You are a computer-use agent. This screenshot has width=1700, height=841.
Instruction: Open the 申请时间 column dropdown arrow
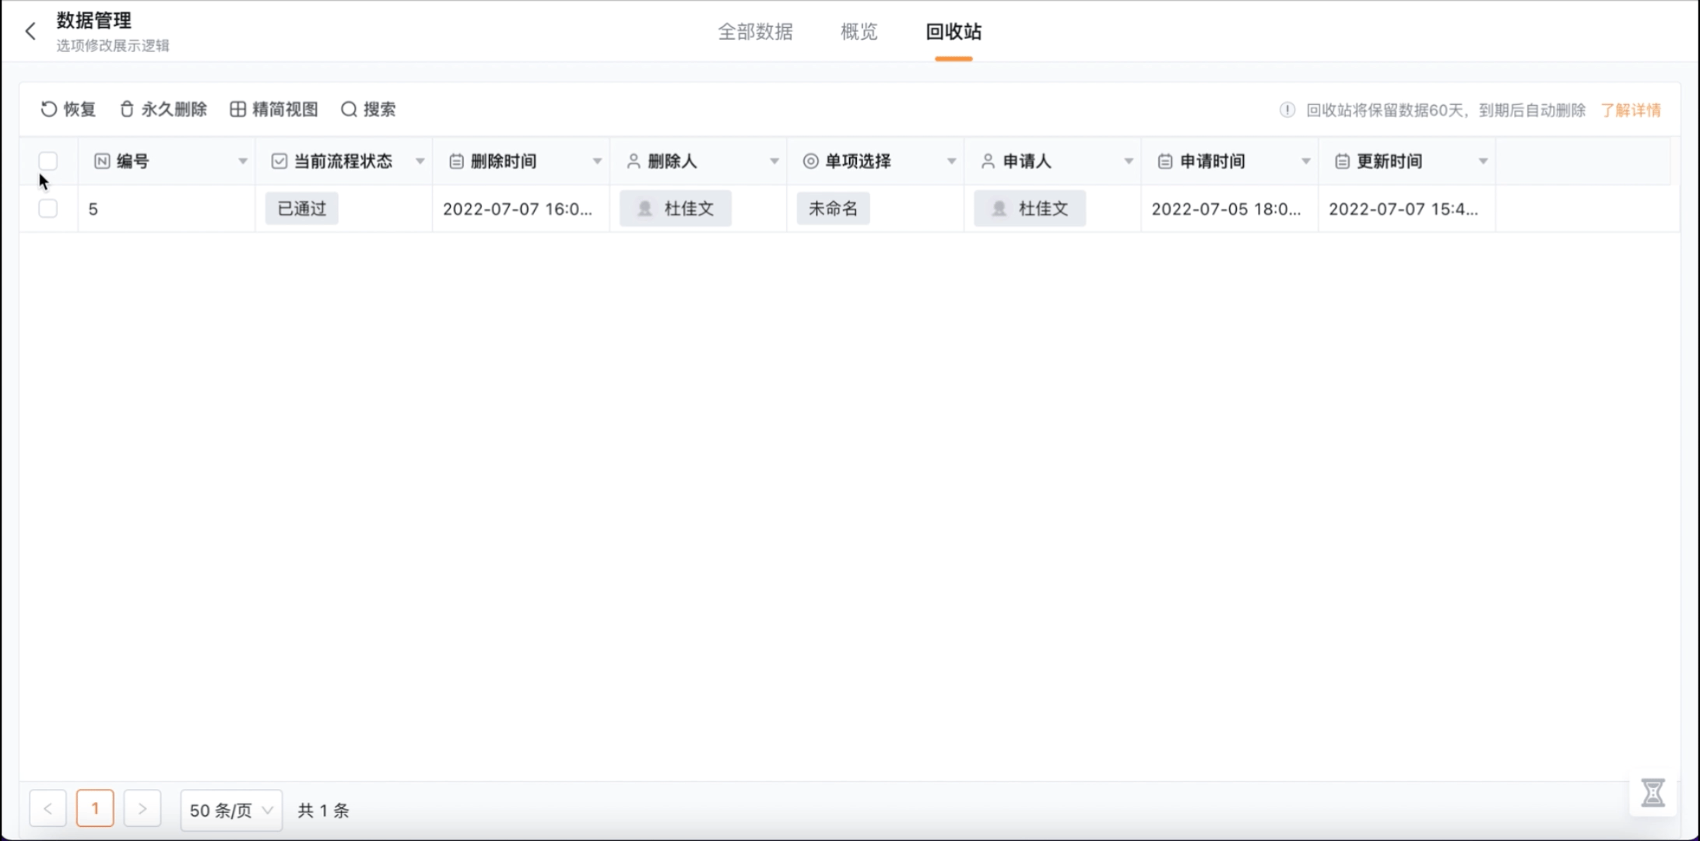tap(1306, 161)
